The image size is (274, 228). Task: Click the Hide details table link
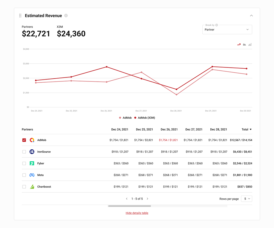click(x=137, y=213)
